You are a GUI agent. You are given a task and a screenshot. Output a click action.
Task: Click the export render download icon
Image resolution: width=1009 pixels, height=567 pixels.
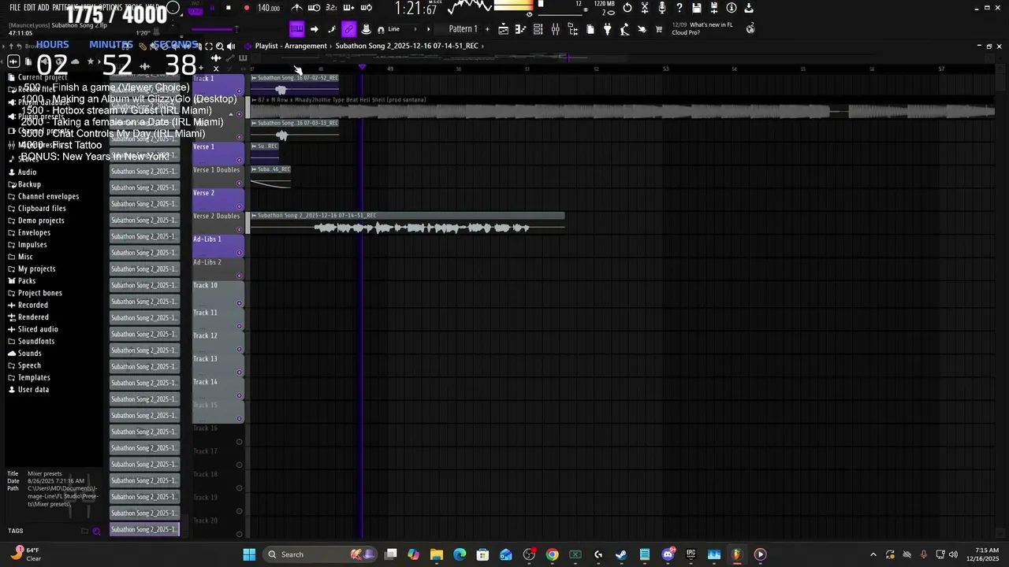(749, 8)
